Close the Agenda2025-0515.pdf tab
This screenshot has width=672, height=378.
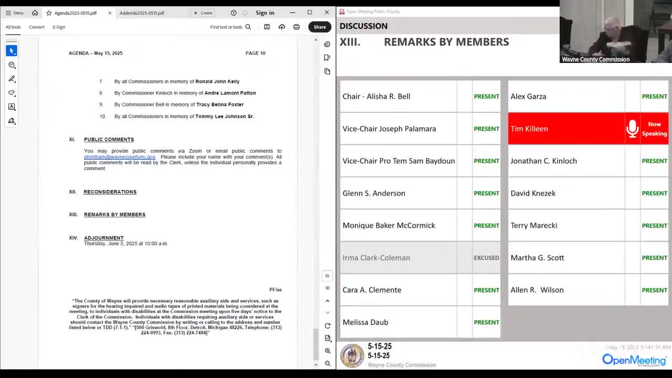(x=110, y=13)
